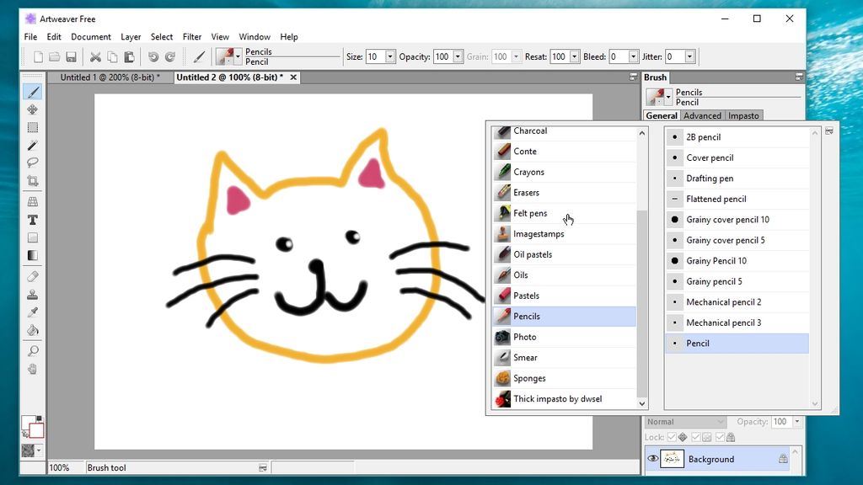
Task: Hide the Background layer with its eye icon
Action: 653,459
